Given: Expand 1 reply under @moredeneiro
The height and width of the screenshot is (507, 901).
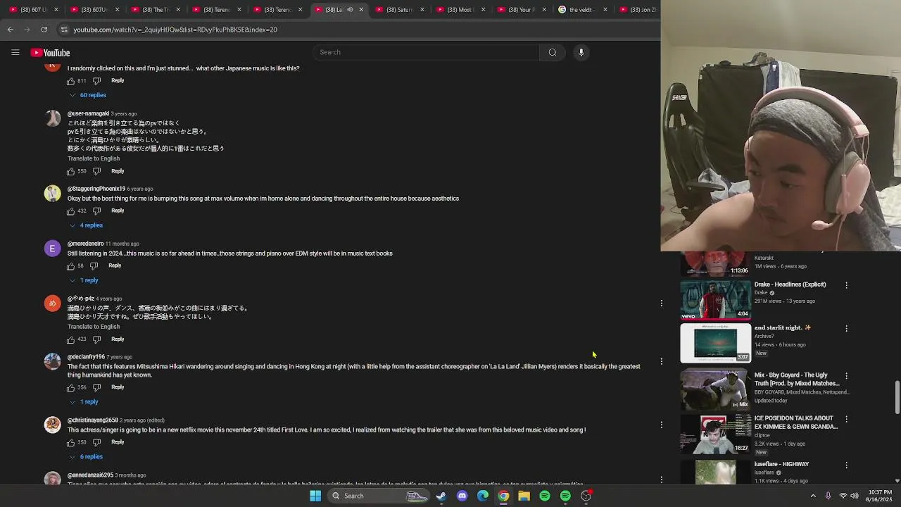Looking at the screenshot, I should coord(84,280).
